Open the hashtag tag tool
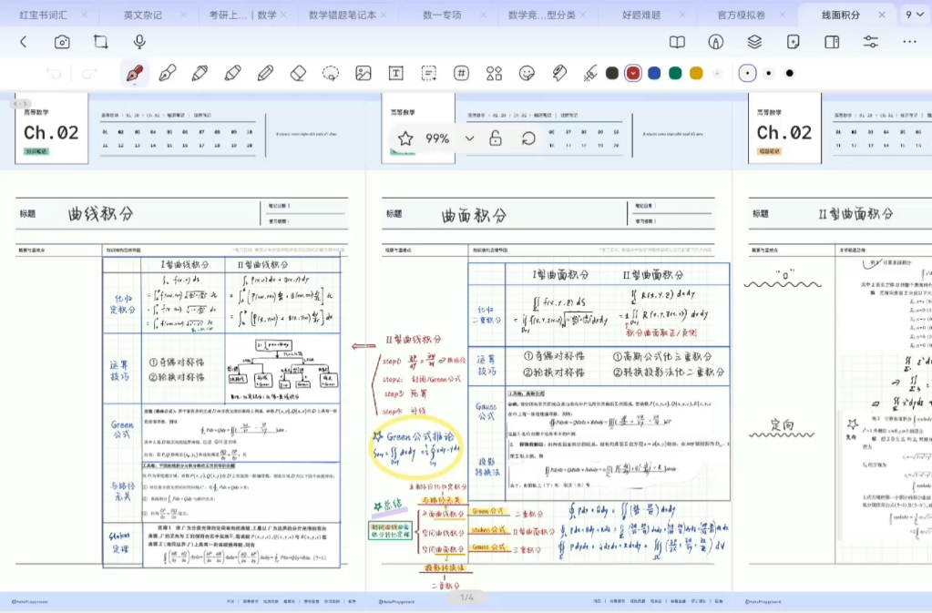 (x=461, y=73)
